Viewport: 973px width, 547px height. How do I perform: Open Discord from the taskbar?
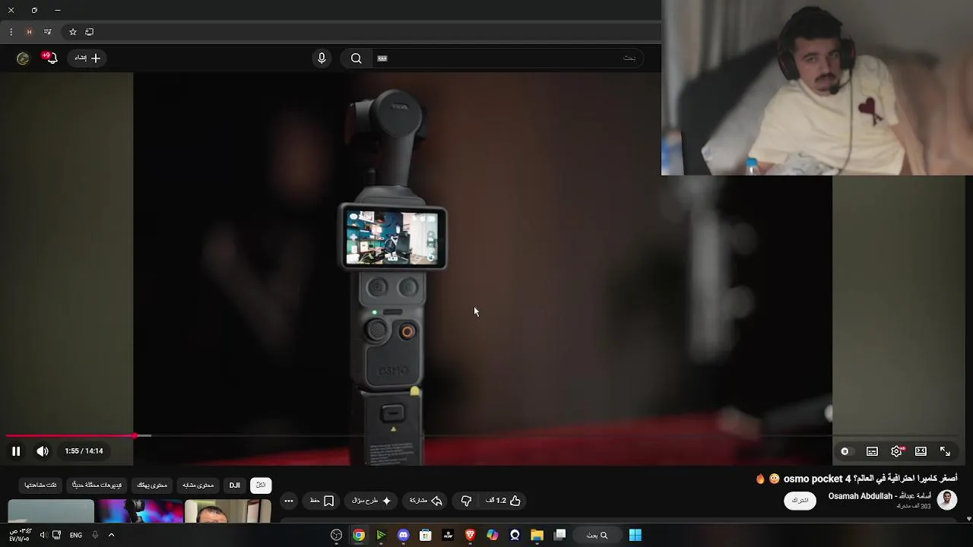coord(403,535)
